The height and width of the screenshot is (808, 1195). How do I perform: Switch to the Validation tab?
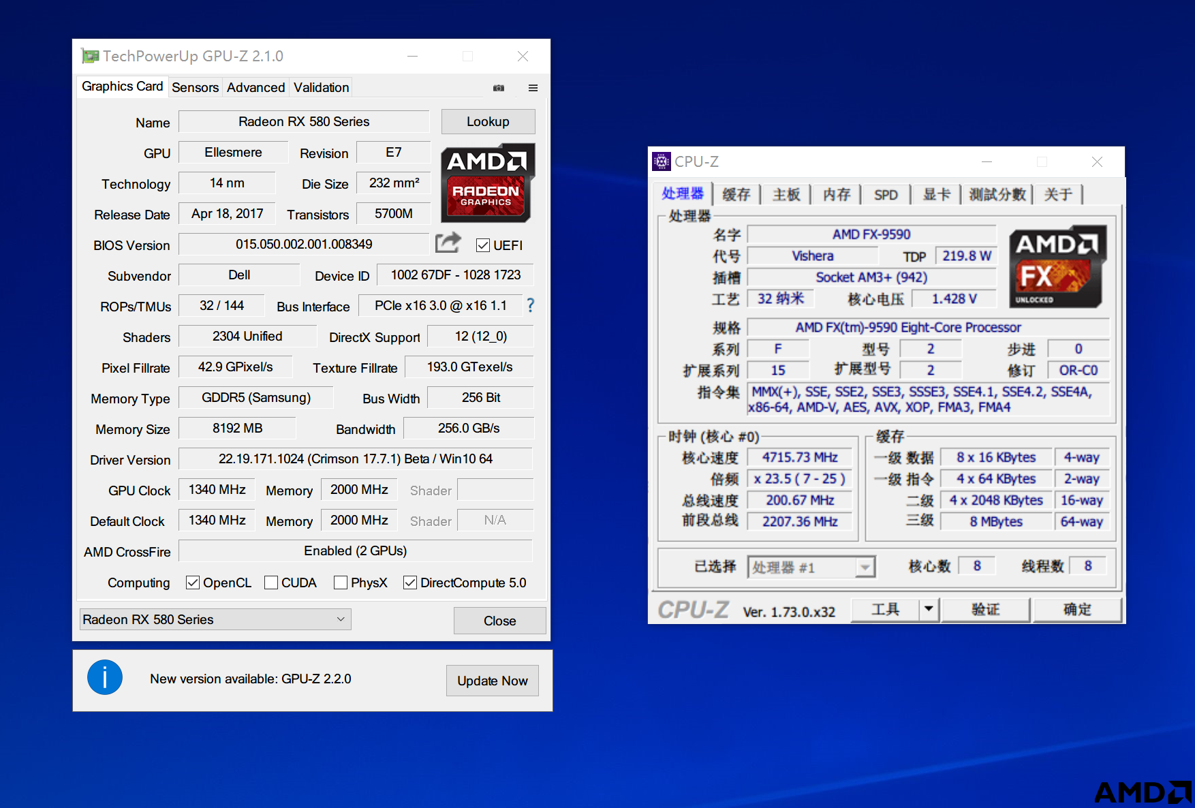(321, 88)
